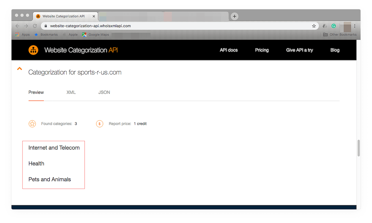372x223 pixels.
Task: Open Pricing in the navigation
Action: [x=262, y=50]
